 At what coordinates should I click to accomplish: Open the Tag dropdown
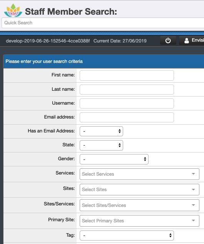(127, 236)
